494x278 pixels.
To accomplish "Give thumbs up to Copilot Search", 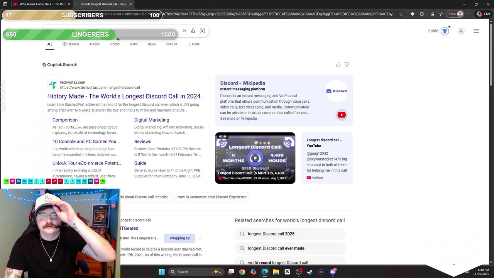I will (x=338, y=64).
